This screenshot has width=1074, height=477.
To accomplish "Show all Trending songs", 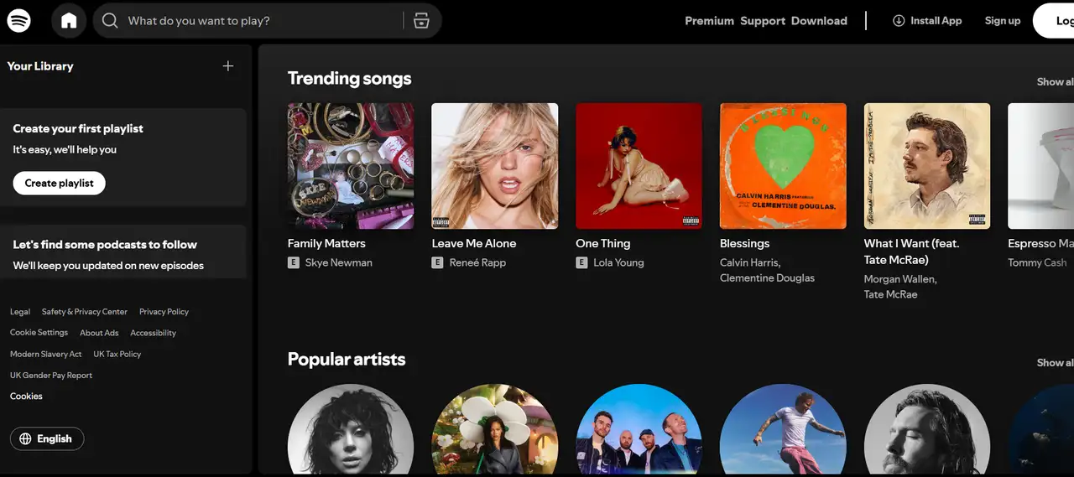I will click(x=1056, y=81).
